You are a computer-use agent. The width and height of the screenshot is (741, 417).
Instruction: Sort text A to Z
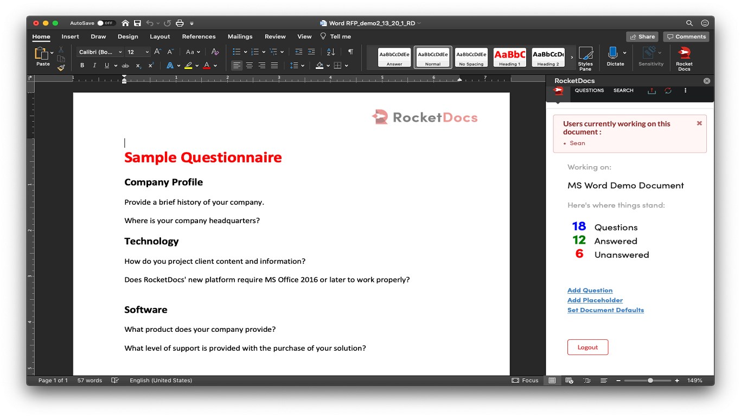pos(331,52)
